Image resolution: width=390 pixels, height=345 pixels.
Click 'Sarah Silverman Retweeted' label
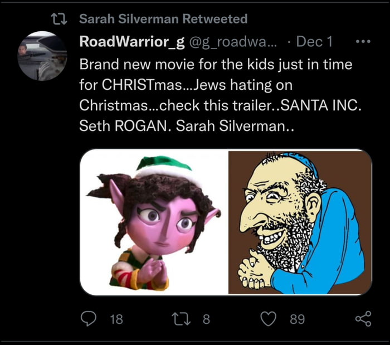tap(163, 19)
